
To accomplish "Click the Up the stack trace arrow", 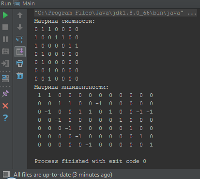I will coord(20,15).
